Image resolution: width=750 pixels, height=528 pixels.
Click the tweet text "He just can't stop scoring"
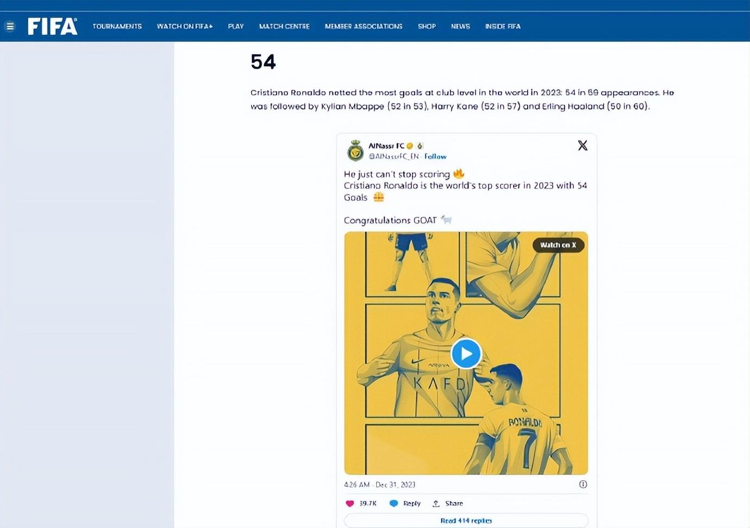(x=397, y=174)
